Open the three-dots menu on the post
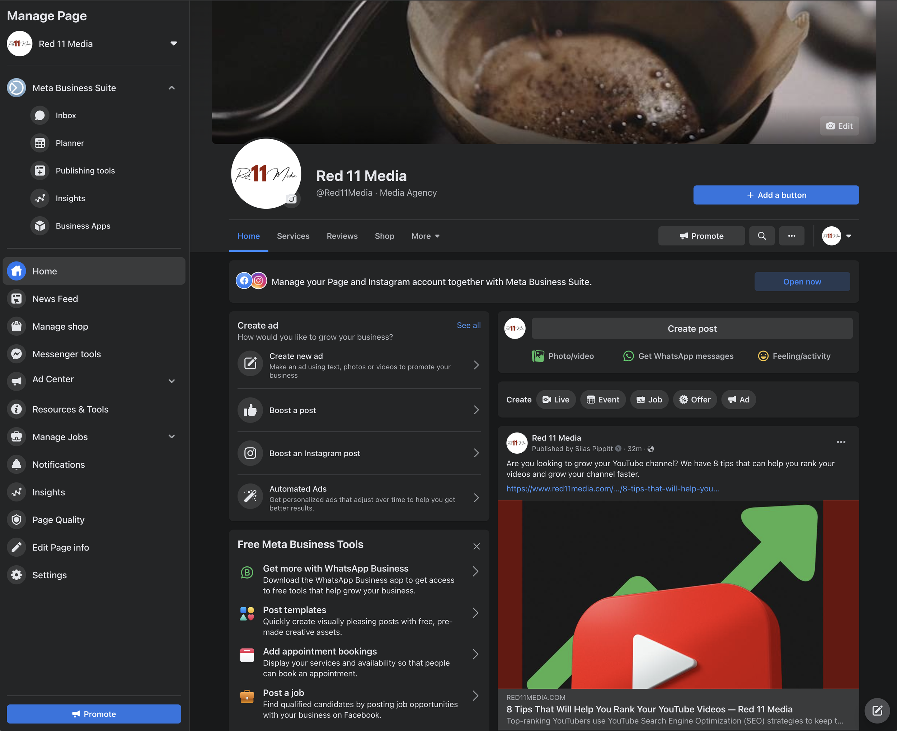Image resolution: width=897 pixels, height=731 pixels. pyautogui.click(x=841, y=442)
